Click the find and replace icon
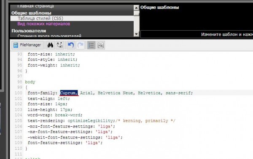Image resolution: width=253 pixels, height=159 pixels. click(60, 45)
